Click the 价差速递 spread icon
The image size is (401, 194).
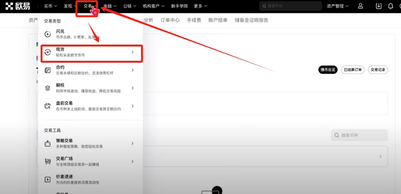pos(48,179)
